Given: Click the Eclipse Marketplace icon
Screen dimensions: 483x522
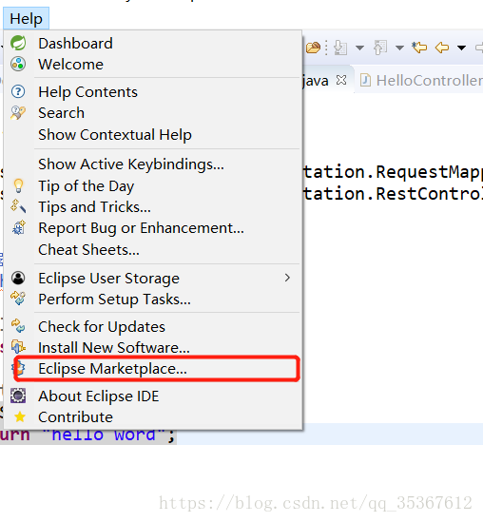Looking at the screenshot, I should pyautogui.click(x=18, y=369).
